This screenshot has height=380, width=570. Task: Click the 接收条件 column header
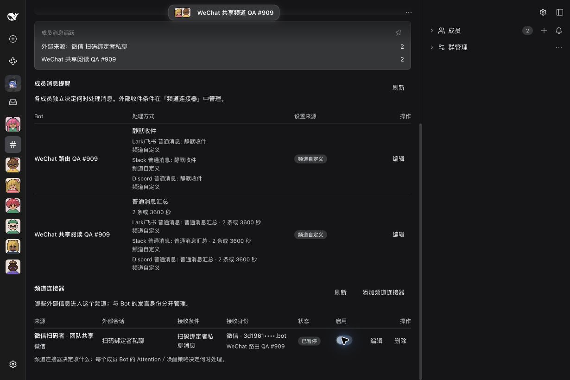click(189, 321)
